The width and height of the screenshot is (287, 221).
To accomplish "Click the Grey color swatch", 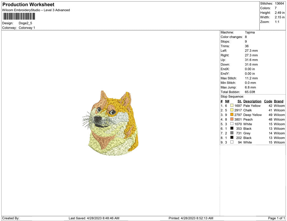I will point(232,133).
